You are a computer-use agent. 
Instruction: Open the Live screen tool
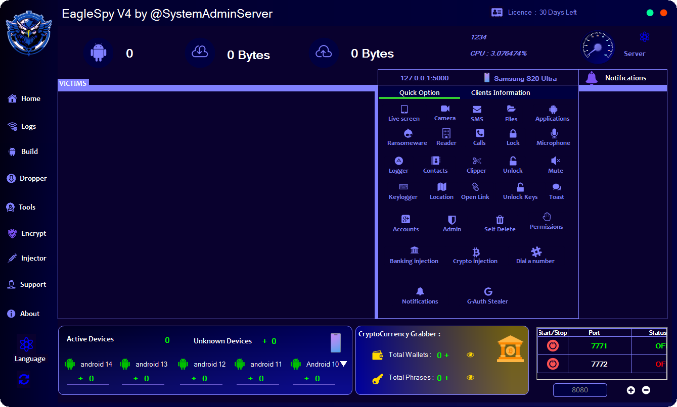click(x=404, y=113)
